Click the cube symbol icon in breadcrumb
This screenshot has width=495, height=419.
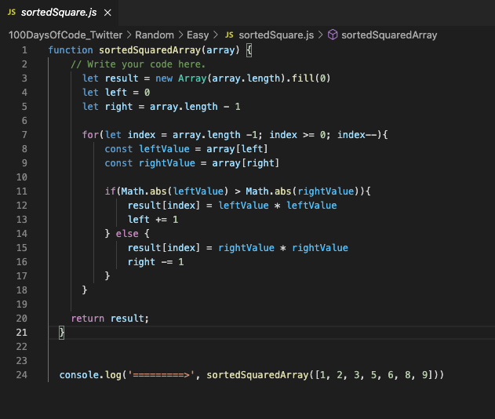click(333, 35)
